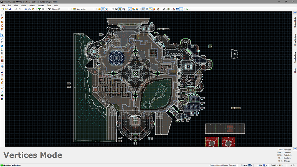Switch to Vertices mode in sidebar
The height and width of the screenshot is (167, 297).
[x=2, y=35]
